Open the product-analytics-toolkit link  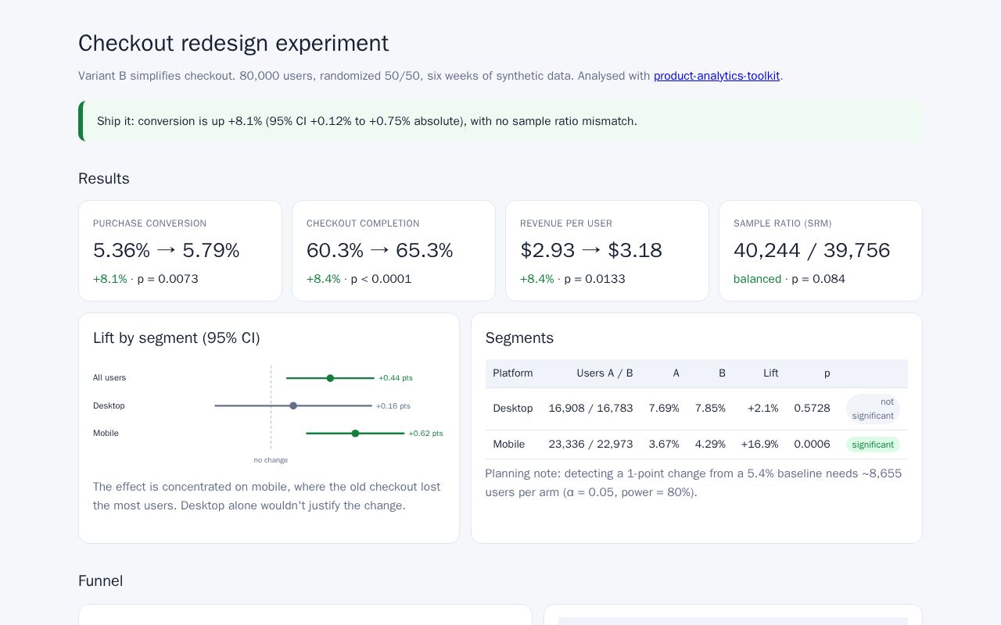(716, 76)
